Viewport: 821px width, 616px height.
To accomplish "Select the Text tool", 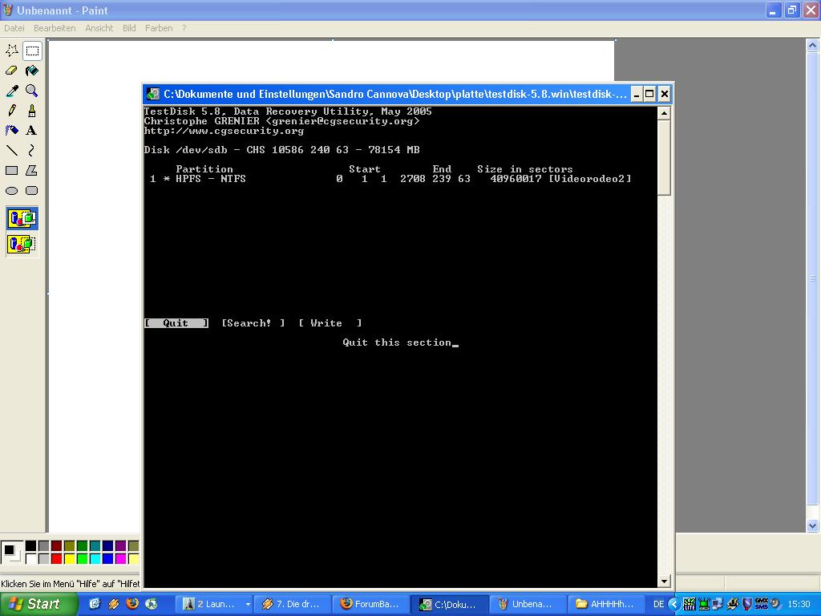I will (32, 131).
